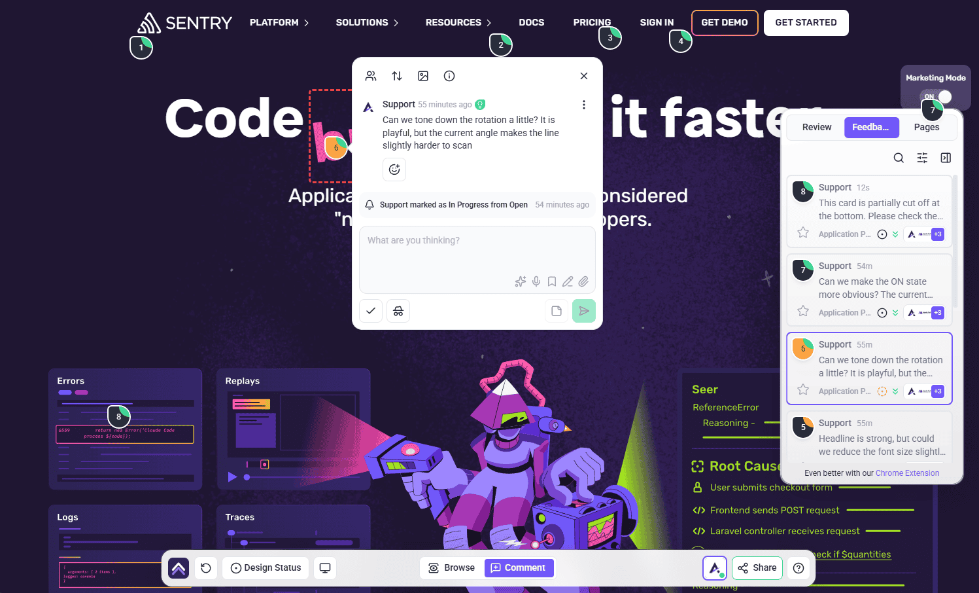979x593 pixels.
Task: Open the screenshot image icon in popup
Action: 423,76
